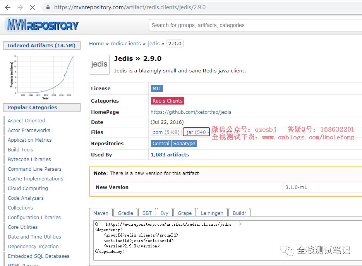362x266 pixels.
Task: Open Date and Time Utilities category
Action: click(34, 237)
